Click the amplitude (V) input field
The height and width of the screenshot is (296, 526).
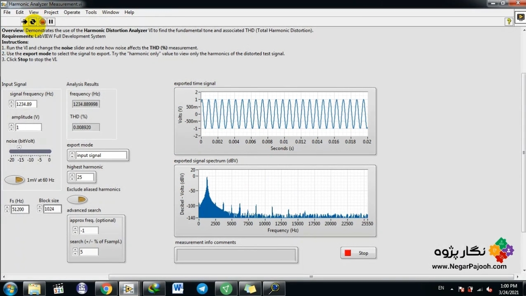tap(28, 127)
